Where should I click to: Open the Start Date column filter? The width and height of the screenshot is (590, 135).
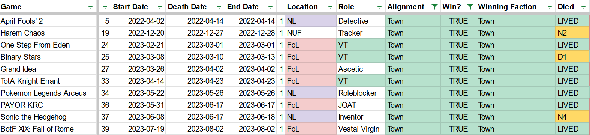click(160, 7)
